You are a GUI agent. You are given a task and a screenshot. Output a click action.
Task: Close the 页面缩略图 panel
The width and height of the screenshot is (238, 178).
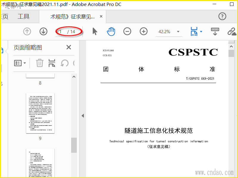69,47
